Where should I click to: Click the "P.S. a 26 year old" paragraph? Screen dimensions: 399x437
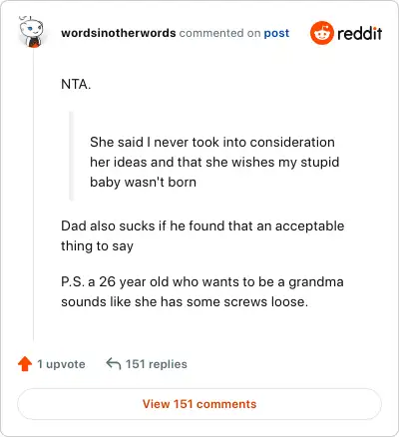(x=202, y=291)
